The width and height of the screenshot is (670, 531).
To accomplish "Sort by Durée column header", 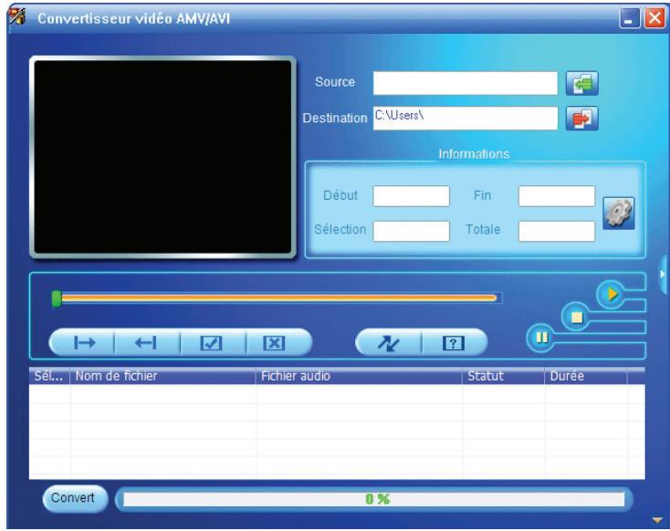I will tap(586, 376).
